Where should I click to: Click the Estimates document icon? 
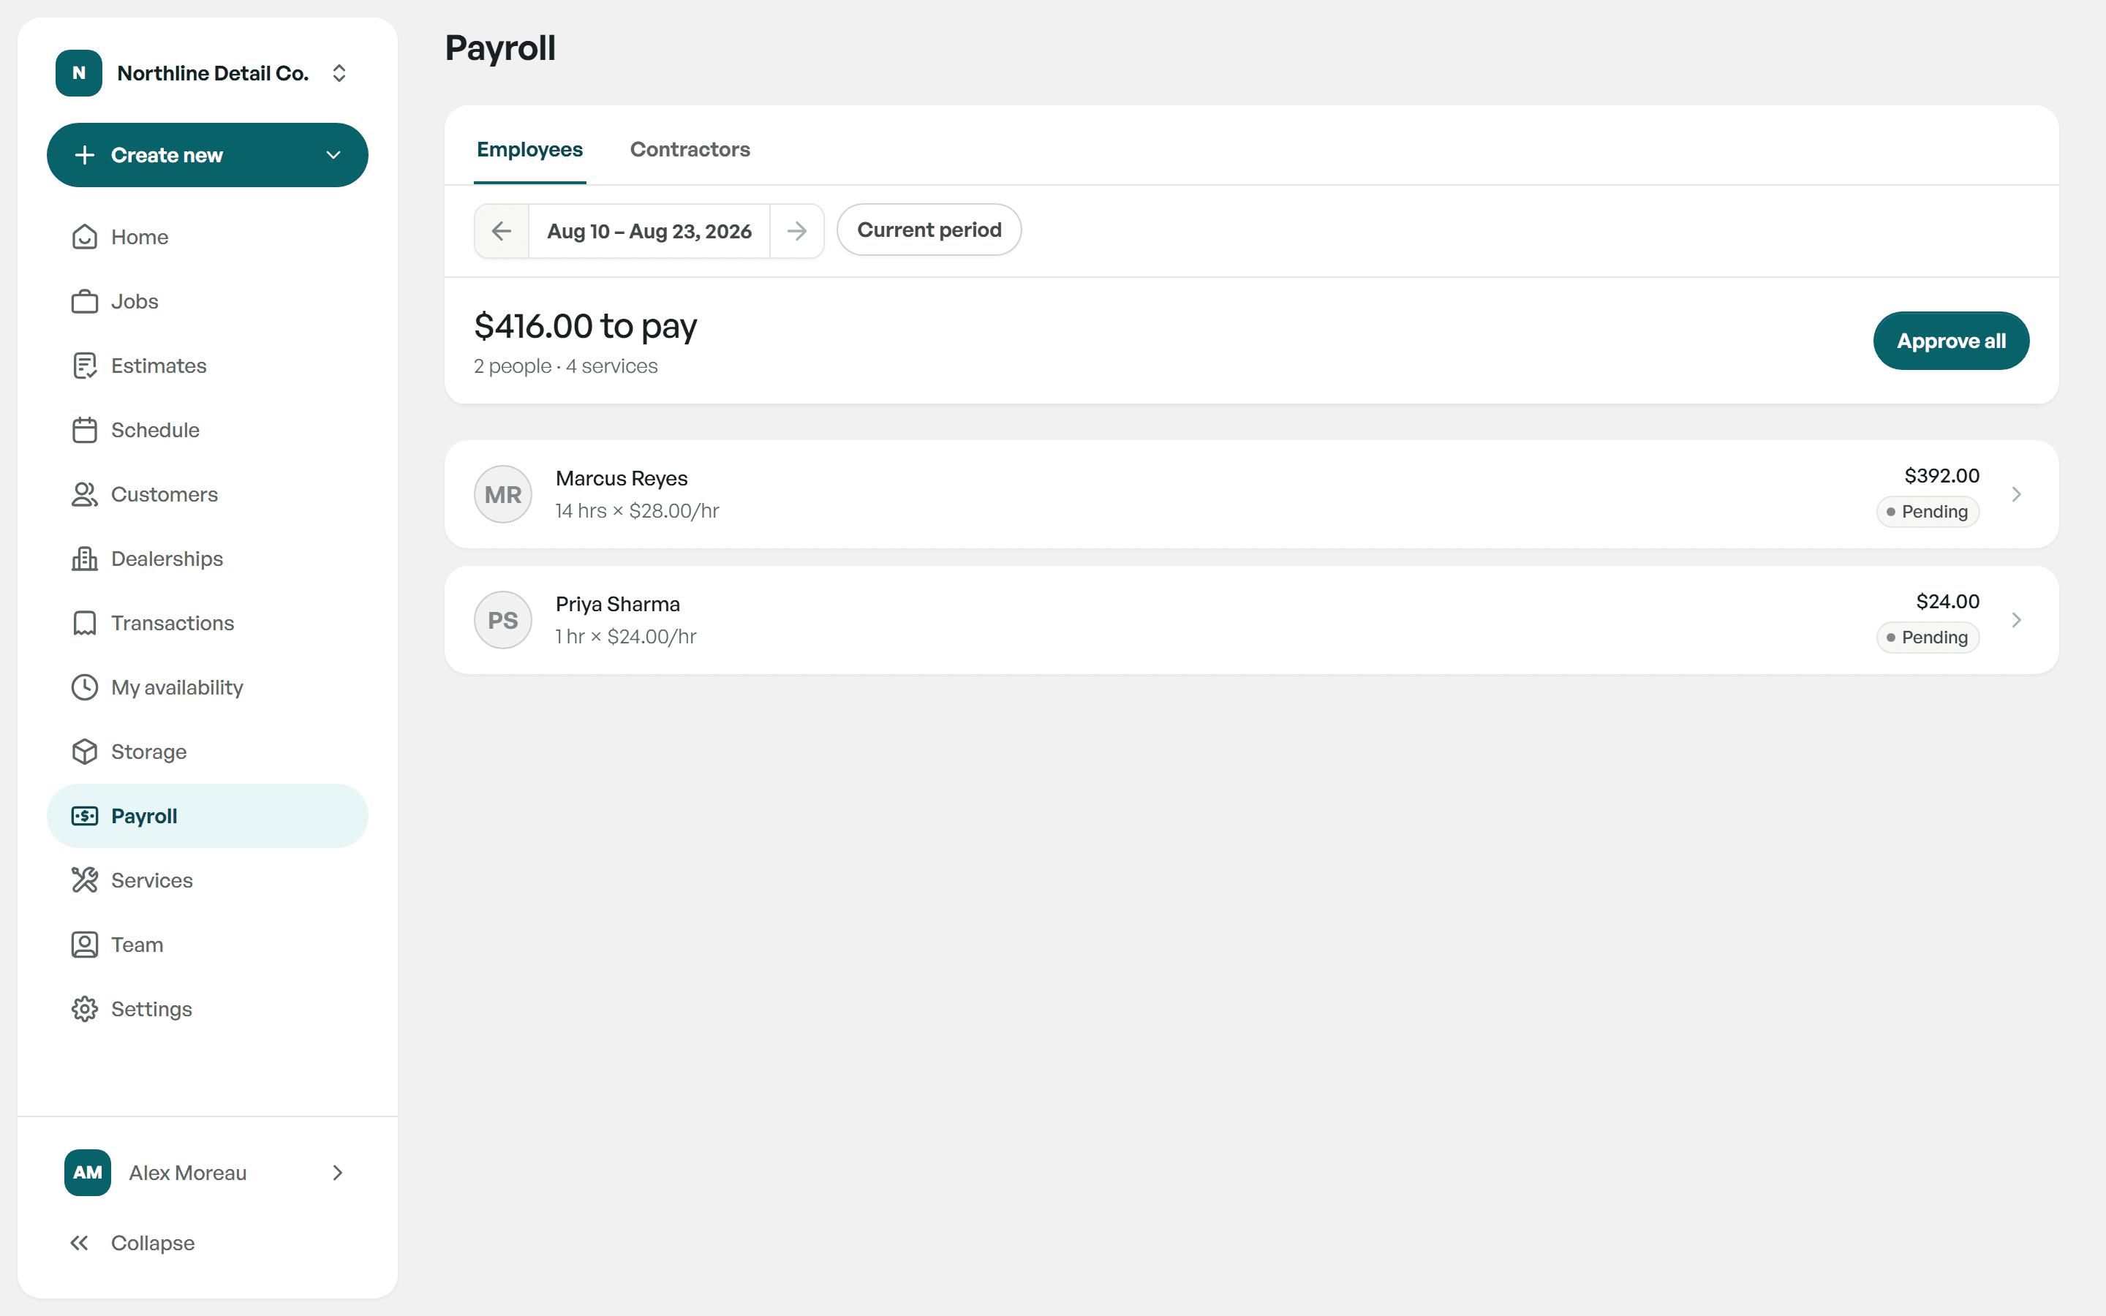click(x=84, y=366)
